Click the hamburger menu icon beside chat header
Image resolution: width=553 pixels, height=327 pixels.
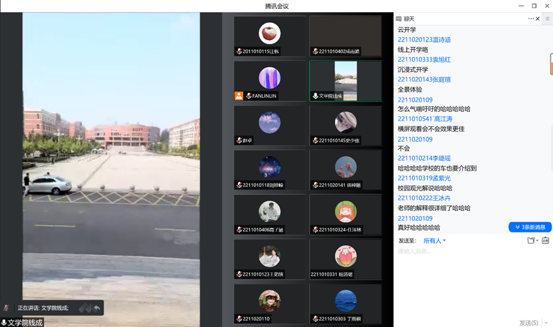point(547,19)
